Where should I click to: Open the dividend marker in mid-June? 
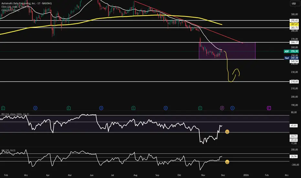click(x=101, y=108)
